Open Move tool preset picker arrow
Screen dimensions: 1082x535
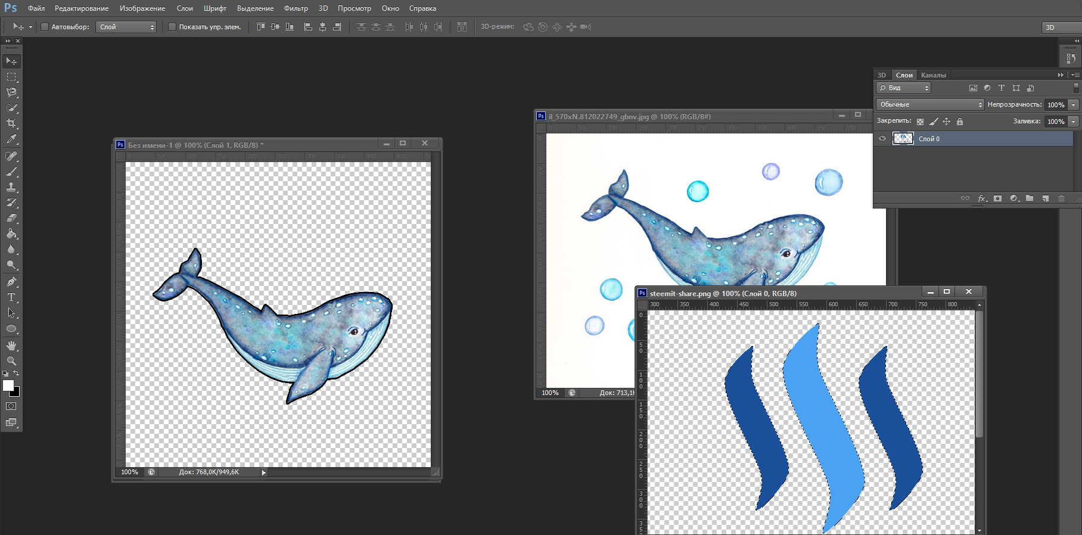pos(30,27)
